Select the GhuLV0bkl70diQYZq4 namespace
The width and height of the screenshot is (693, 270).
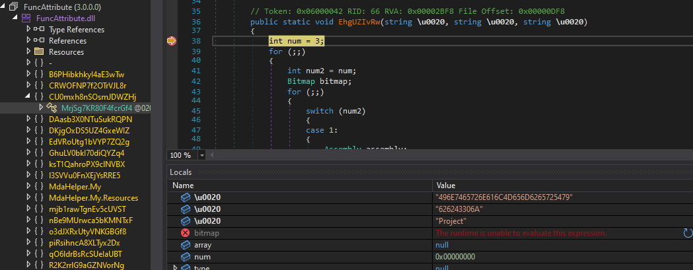[x=87, y=153]
